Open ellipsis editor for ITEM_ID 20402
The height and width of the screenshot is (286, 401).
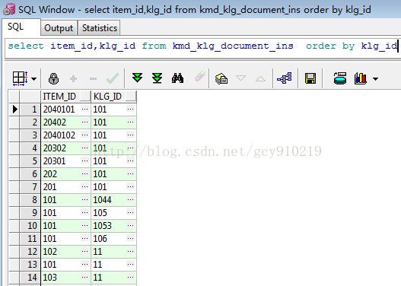click(84, 122)
